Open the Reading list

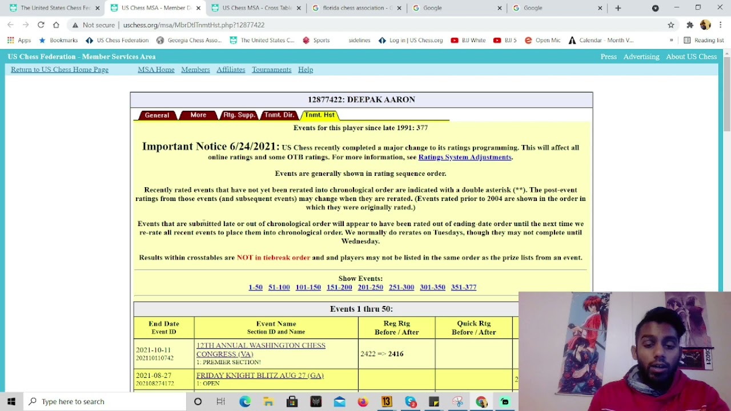pos(704,41)
